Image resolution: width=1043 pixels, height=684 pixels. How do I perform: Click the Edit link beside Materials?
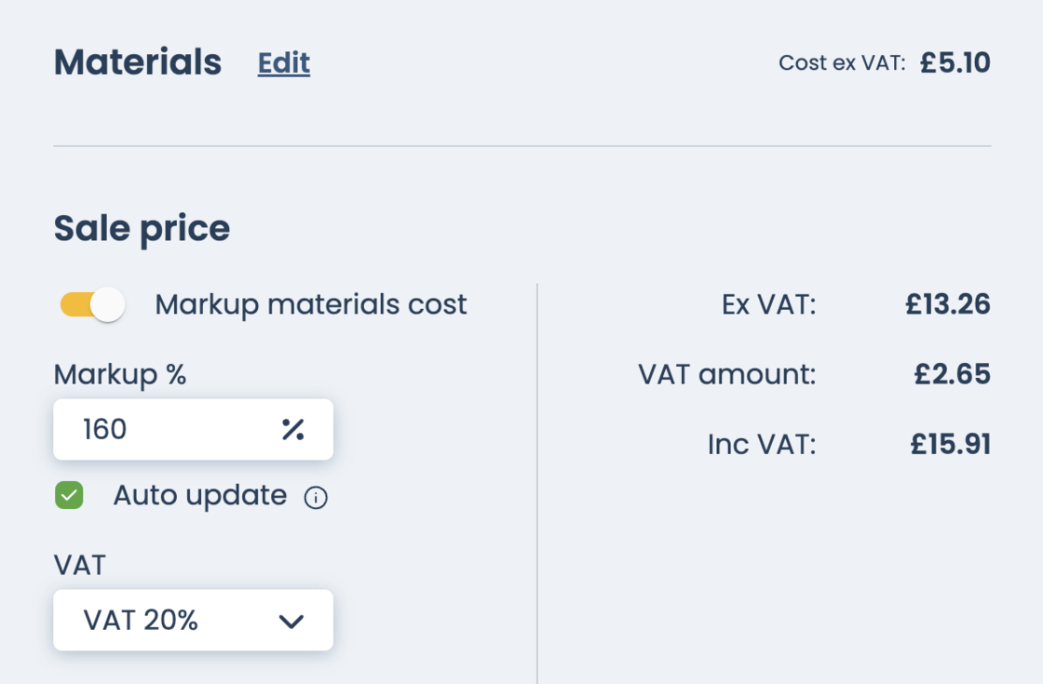(x=283, y=63)
